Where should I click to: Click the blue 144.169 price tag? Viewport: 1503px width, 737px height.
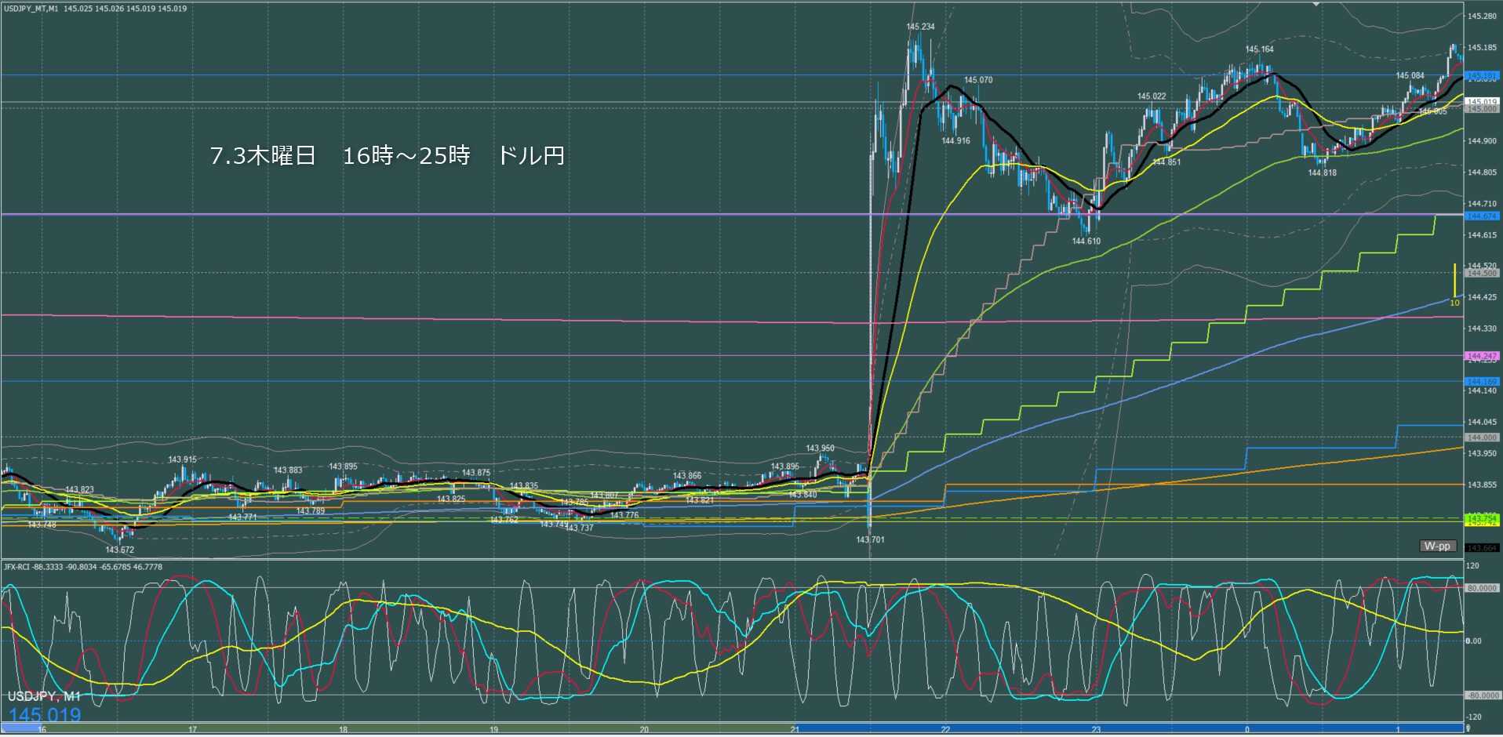tap(1482, 382)
